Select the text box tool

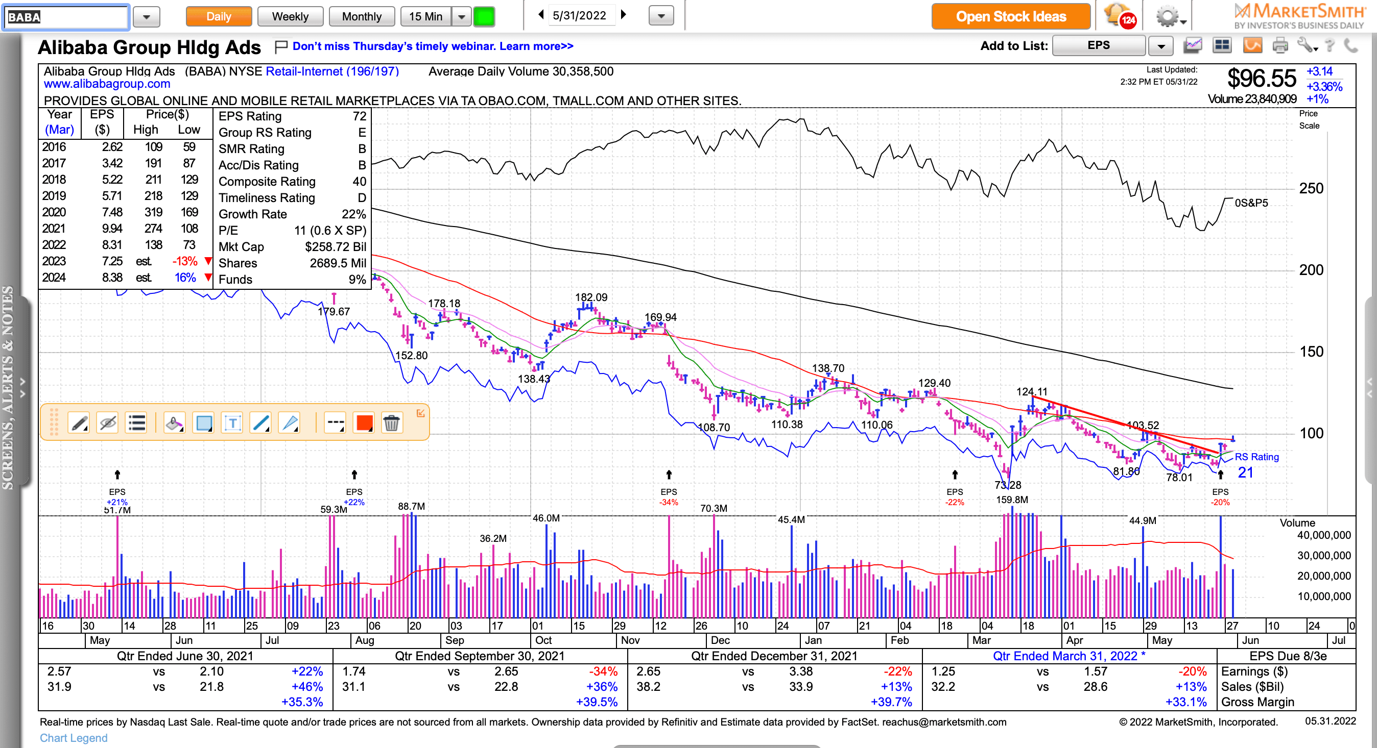(232, 423)
